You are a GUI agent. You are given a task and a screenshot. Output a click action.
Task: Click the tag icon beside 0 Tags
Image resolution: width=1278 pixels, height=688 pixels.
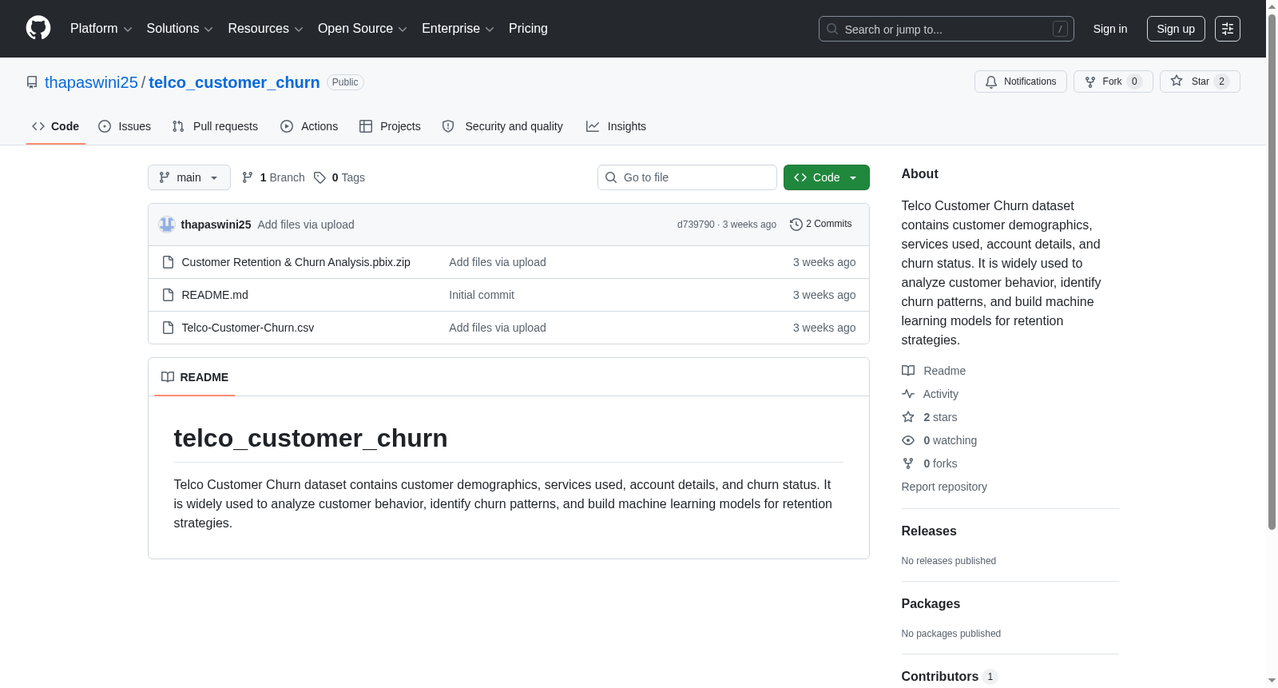click(319, 177)
